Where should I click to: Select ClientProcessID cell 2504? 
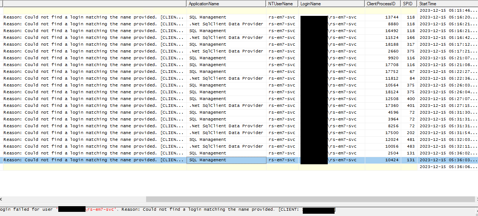(383, 153)
